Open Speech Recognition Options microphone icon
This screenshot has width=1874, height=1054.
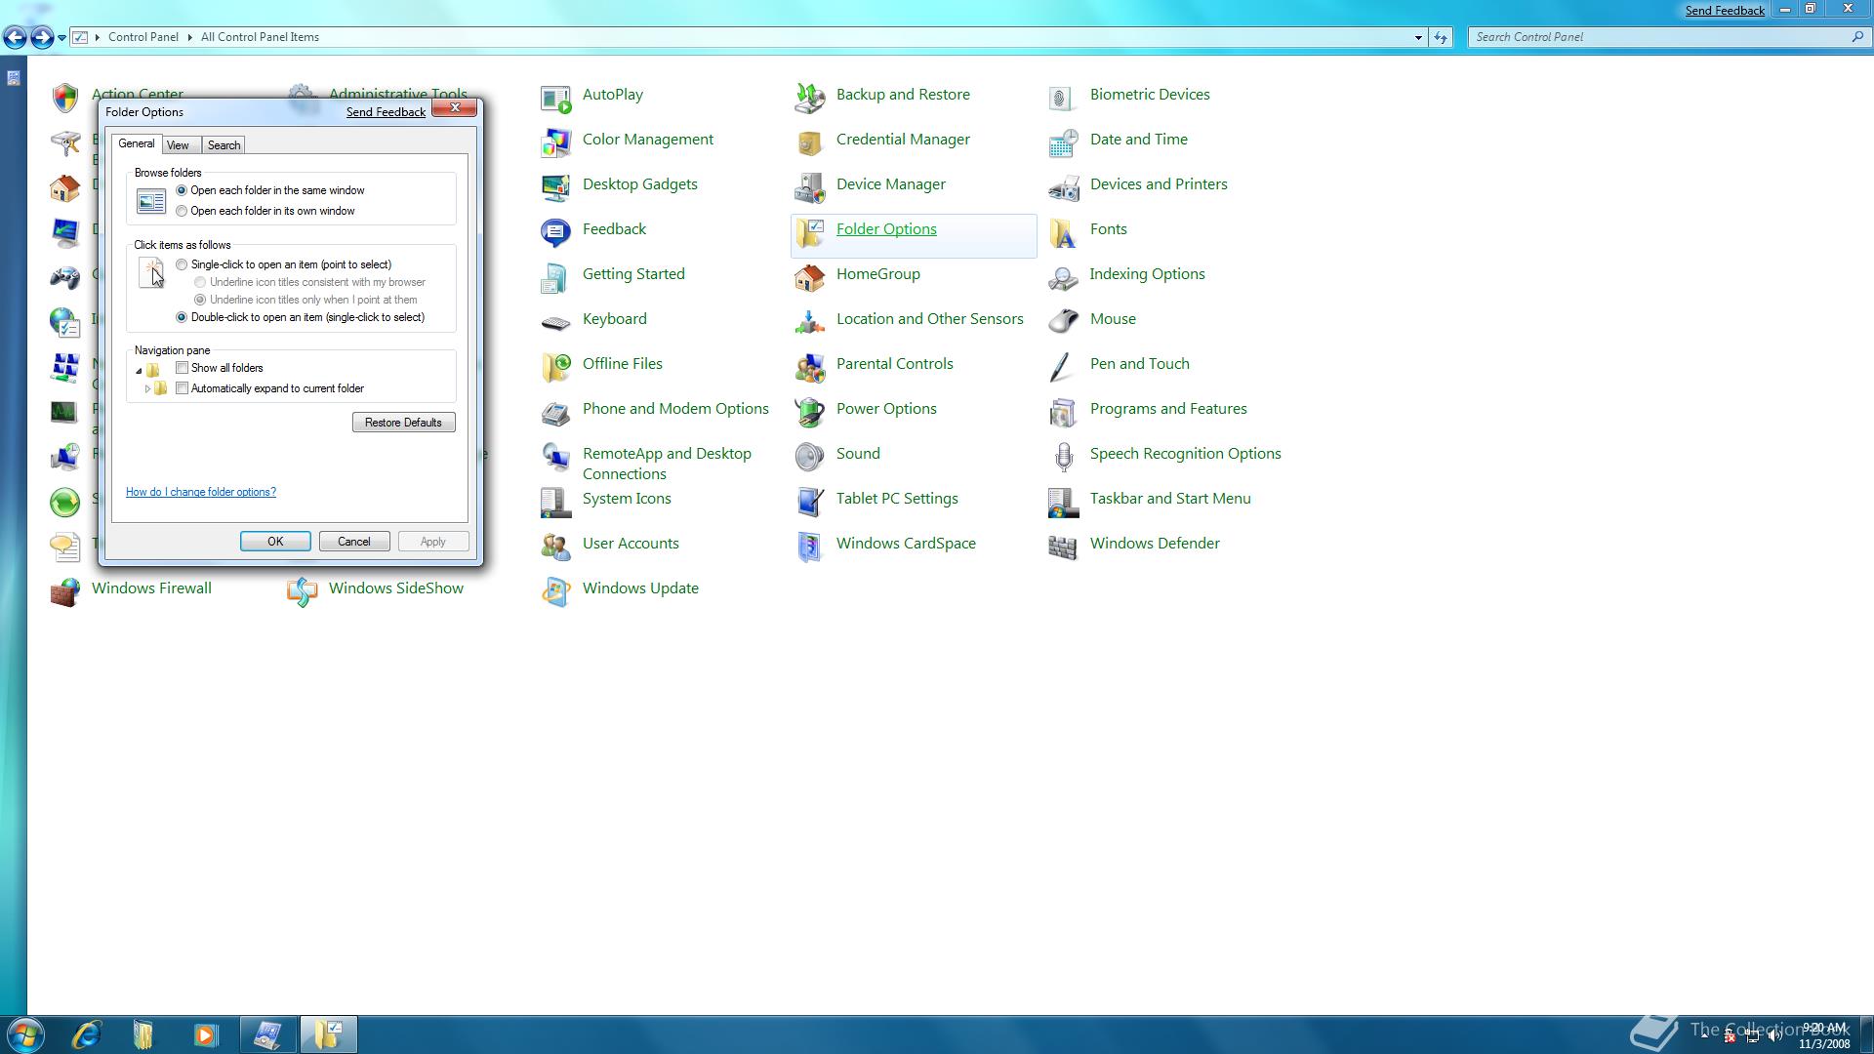tap(1063, 458)
